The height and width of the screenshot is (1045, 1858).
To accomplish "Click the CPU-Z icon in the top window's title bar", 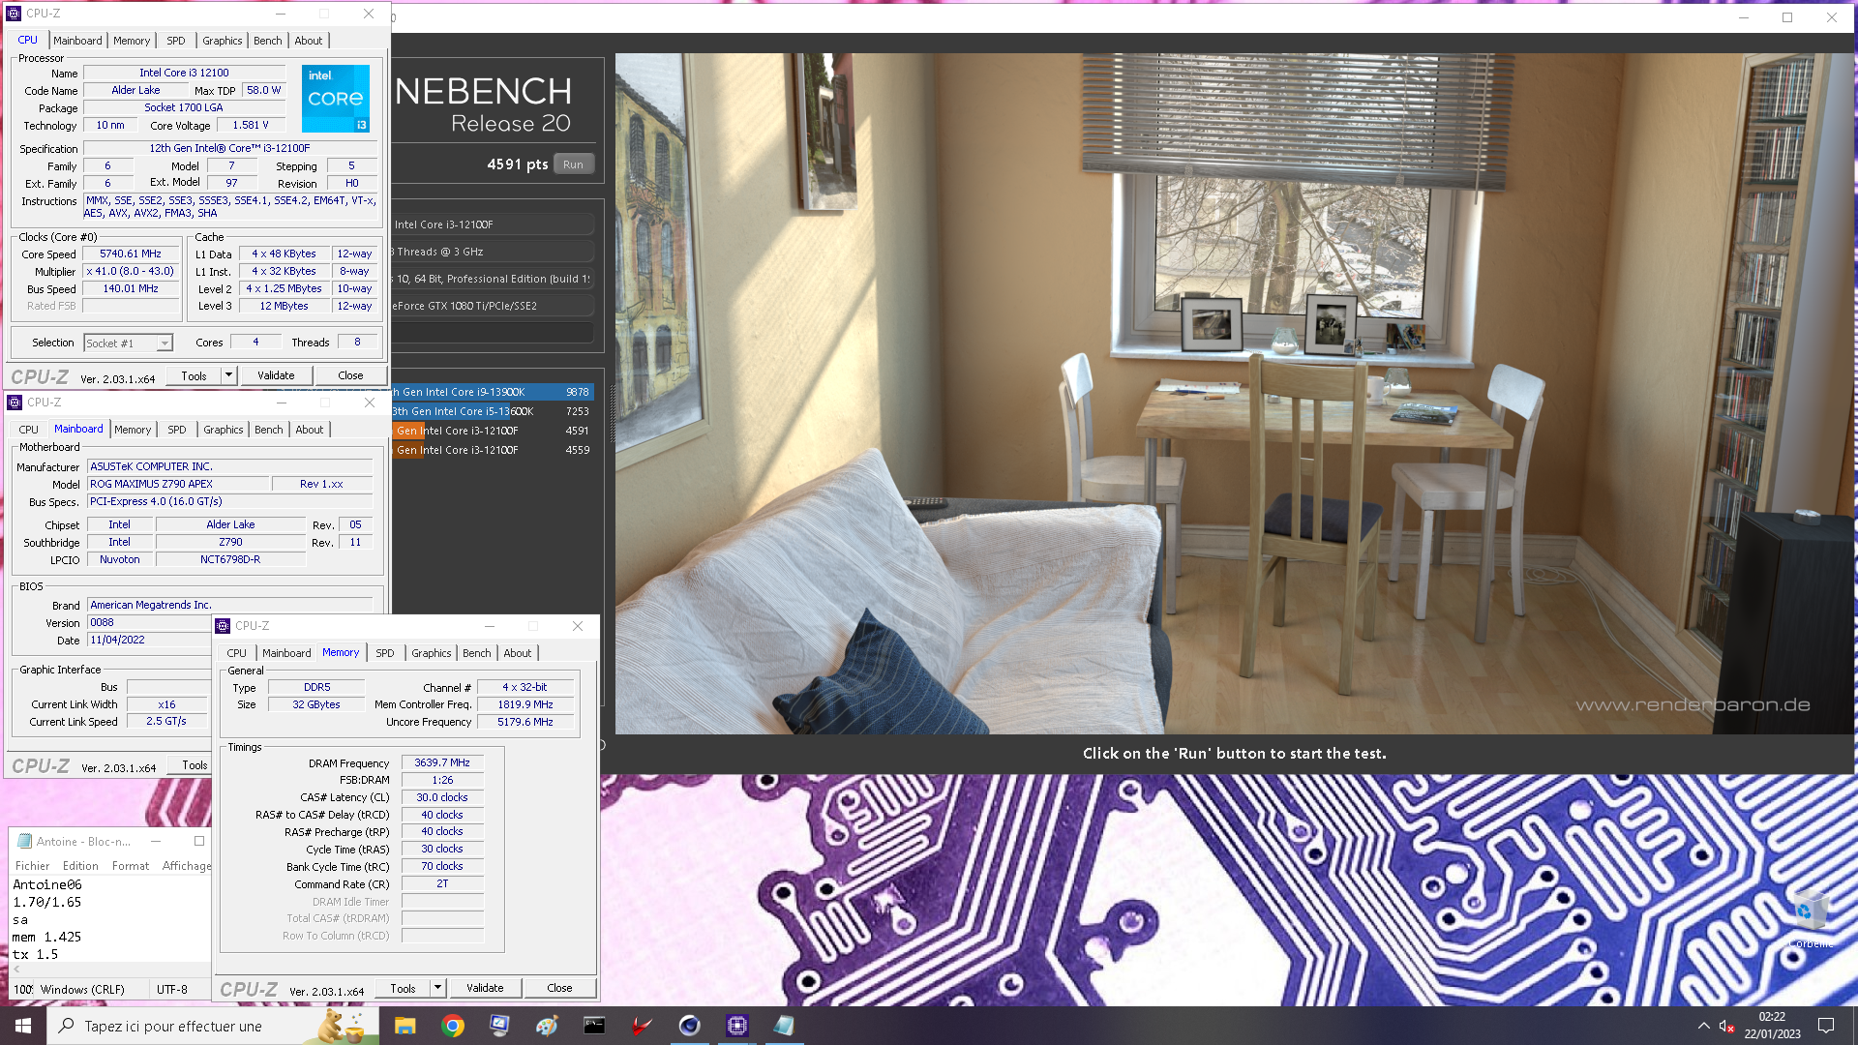I will click(x=14, y=14).
